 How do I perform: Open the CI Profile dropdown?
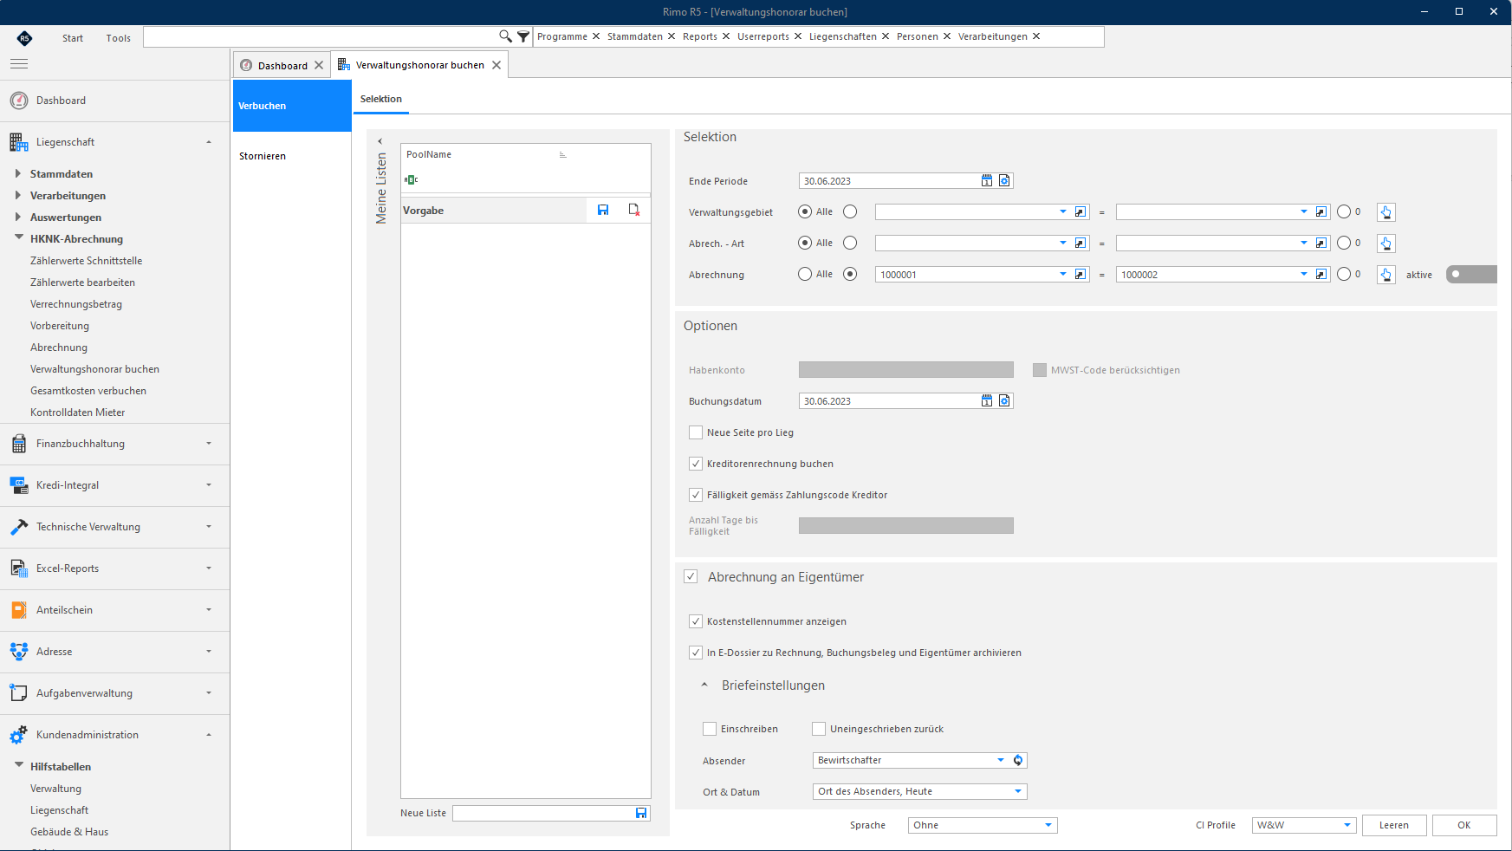pyautogui.click(x=1347, y=825)
